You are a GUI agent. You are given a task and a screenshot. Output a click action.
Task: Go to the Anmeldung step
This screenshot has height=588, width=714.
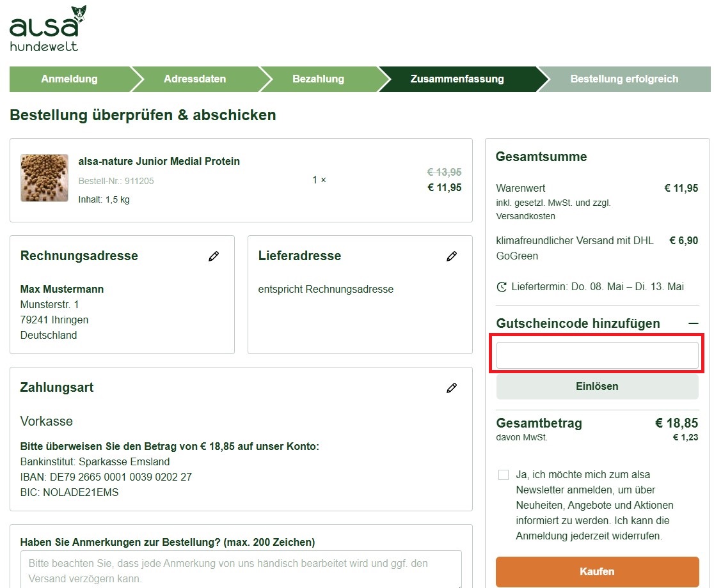pyautogui.click(x=70, y=79)
